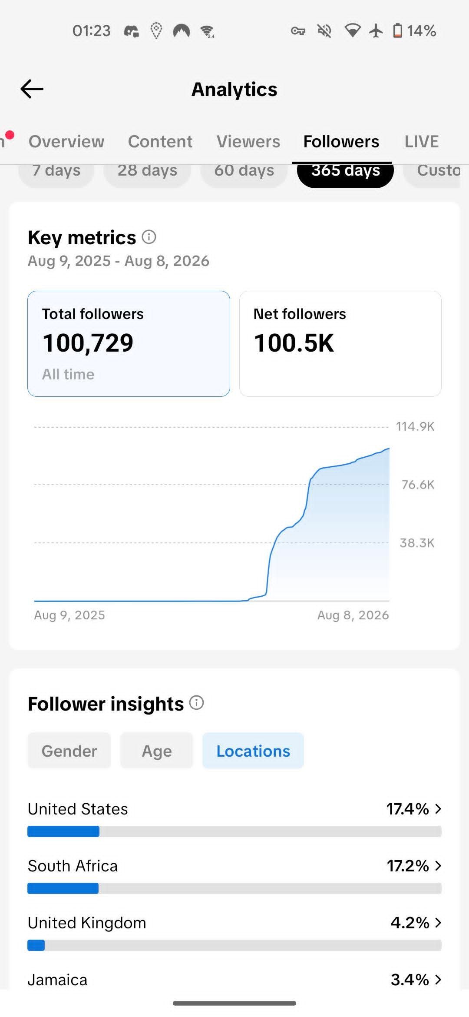Tap the airplane mode status icon
The width and height of the screenshot is (469, 1017).
pos(376,31)
